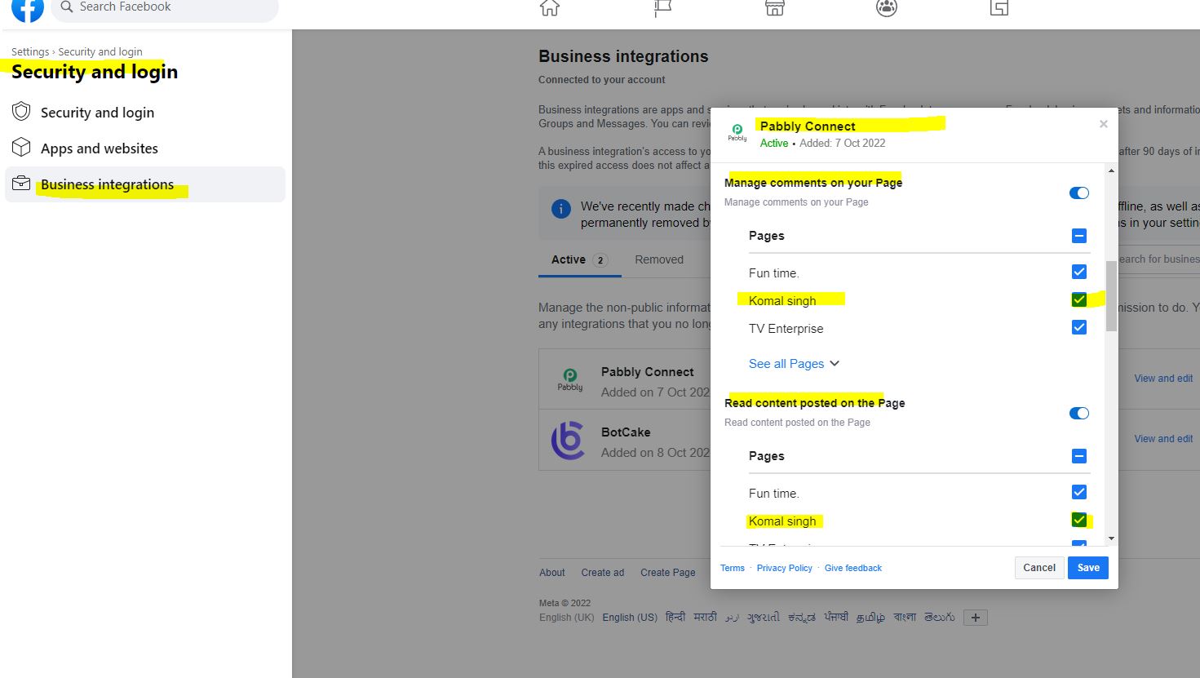
Task: Open the Marketplace icon
Action: coord(774,7)
